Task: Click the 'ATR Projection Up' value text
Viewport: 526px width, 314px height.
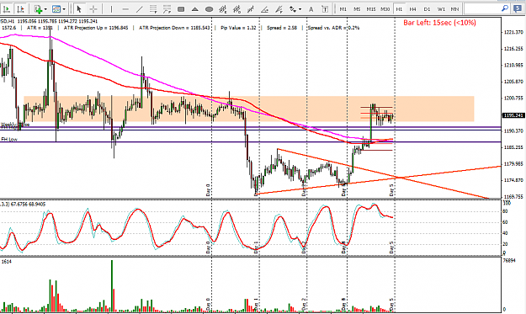Action: [96, 28]
